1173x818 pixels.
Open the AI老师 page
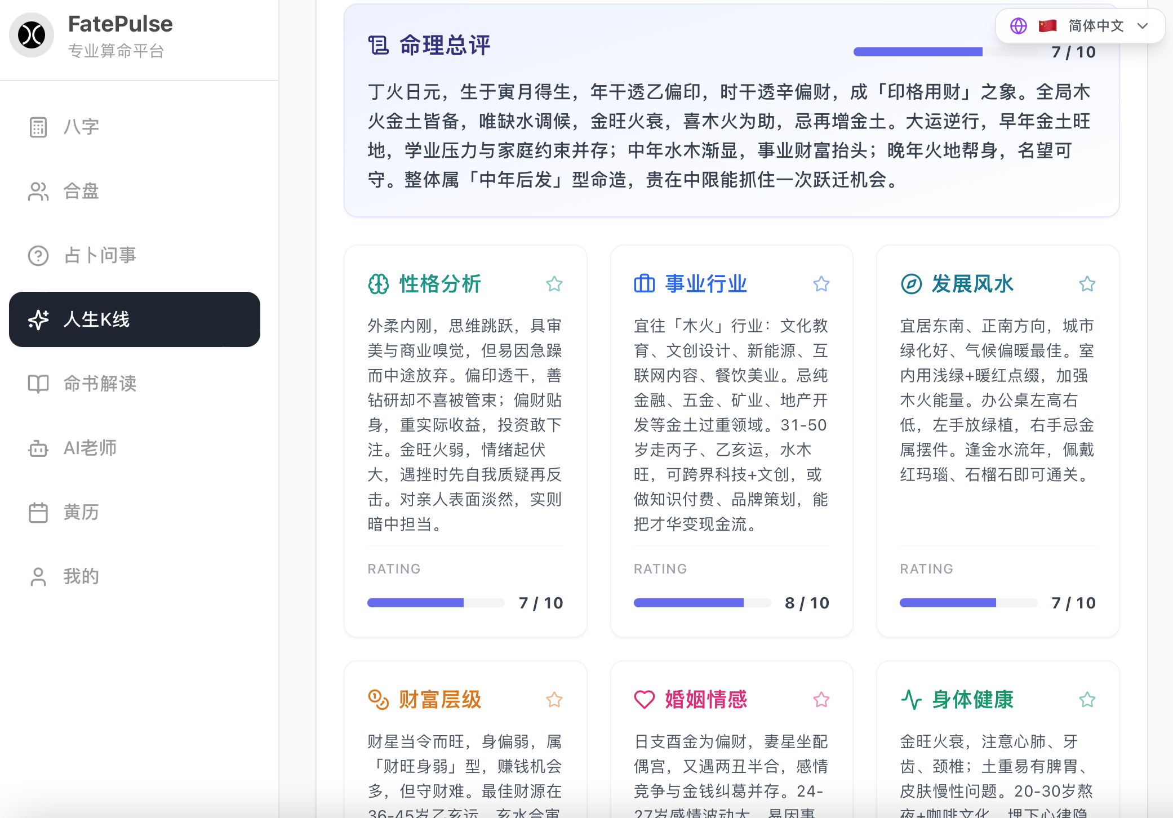pyautogui.click(x=90, y=448)
